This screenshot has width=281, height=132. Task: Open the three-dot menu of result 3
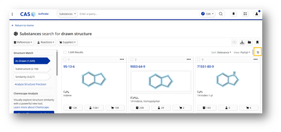pyautogui.click(x=256, y=59)
